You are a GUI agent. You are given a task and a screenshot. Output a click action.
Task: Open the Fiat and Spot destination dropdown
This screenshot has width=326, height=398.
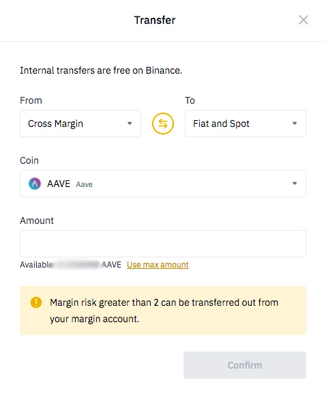246,124
